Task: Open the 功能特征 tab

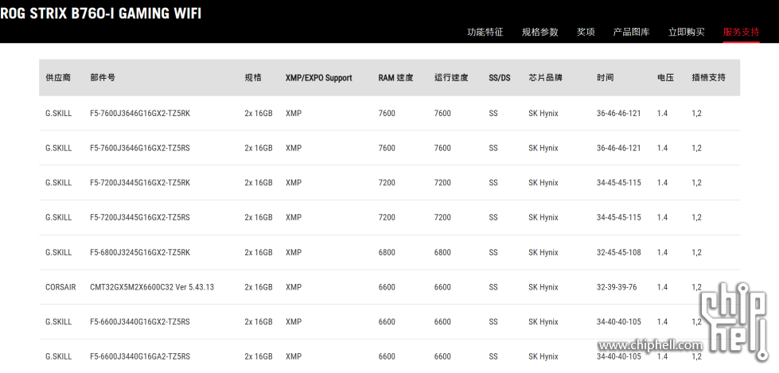Action: click(x=485, y=33)
